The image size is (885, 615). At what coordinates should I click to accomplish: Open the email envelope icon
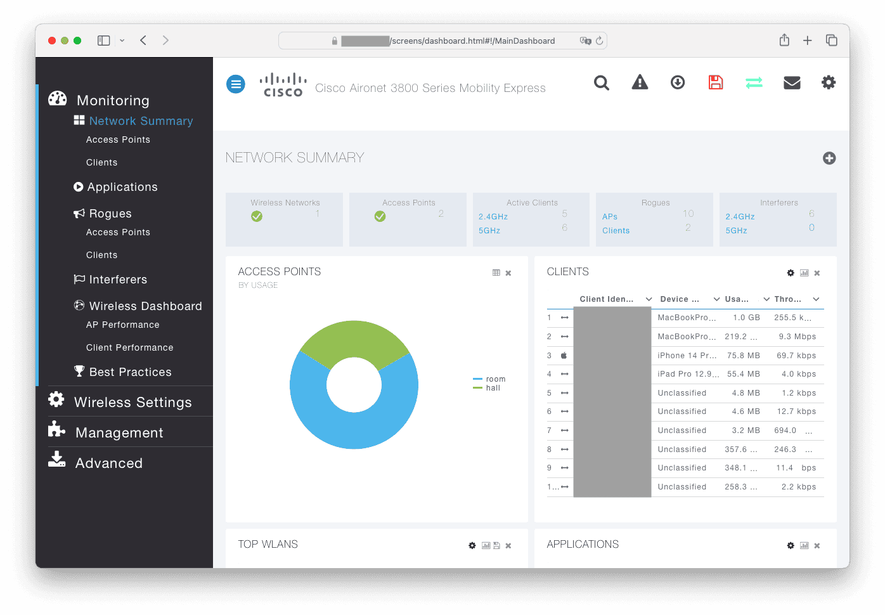[x=792, y=82]
